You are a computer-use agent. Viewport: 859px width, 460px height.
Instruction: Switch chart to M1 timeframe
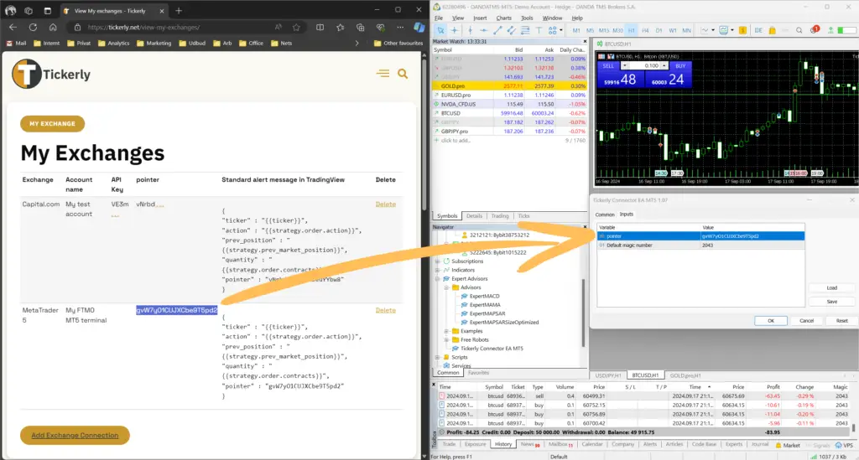click(x=575, y=30)
